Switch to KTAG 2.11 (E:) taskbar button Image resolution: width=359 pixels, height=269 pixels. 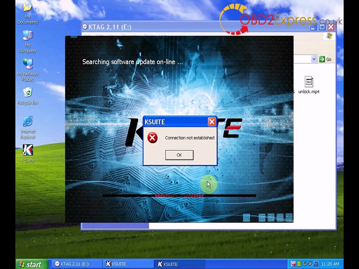(x=76, y=264)
